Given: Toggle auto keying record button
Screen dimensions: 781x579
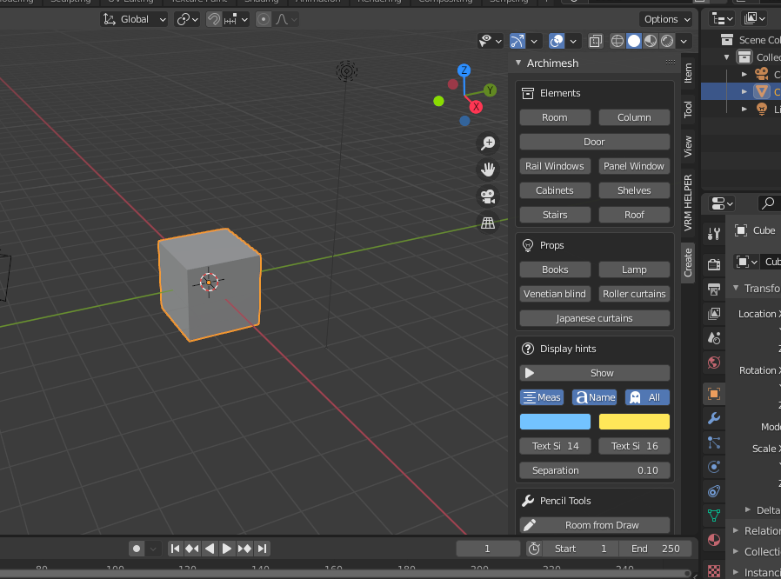Looking at the screenshot, I should tap(137, 549).
